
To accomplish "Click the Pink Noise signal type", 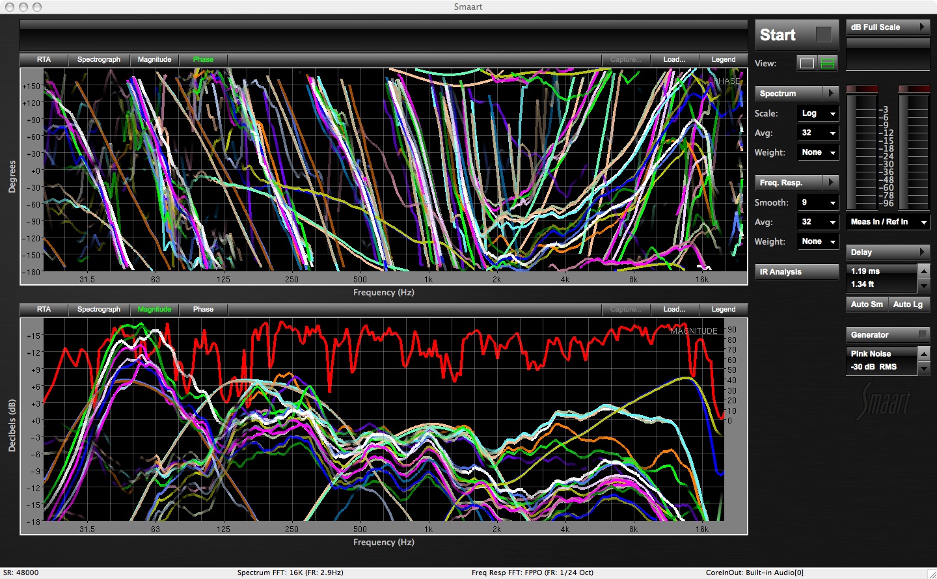I will (x=871, y=353).
